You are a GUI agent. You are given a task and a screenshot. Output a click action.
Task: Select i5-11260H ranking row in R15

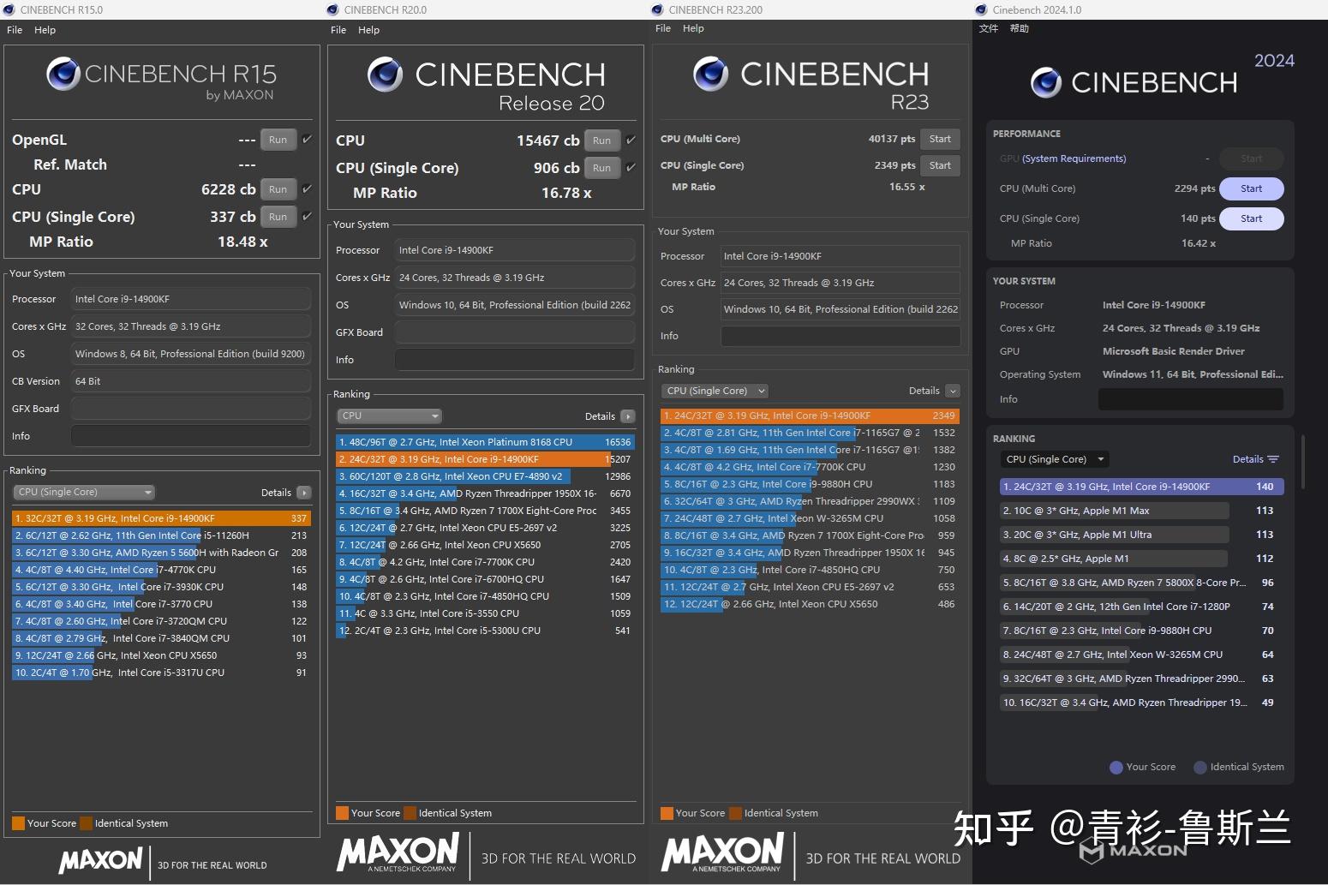[x=161, y=535]
